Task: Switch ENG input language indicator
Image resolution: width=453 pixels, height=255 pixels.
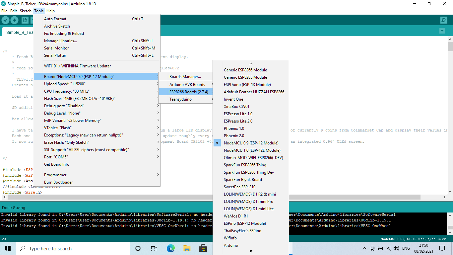Action: pyautogui.click(x=406, y=248)
